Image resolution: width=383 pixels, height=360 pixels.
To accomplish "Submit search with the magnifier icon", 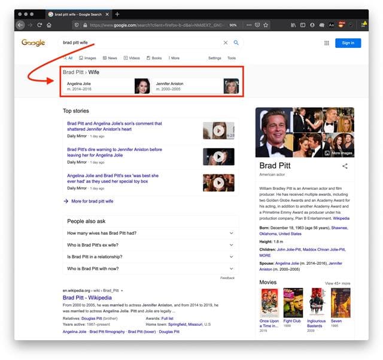I will point(236,43).
